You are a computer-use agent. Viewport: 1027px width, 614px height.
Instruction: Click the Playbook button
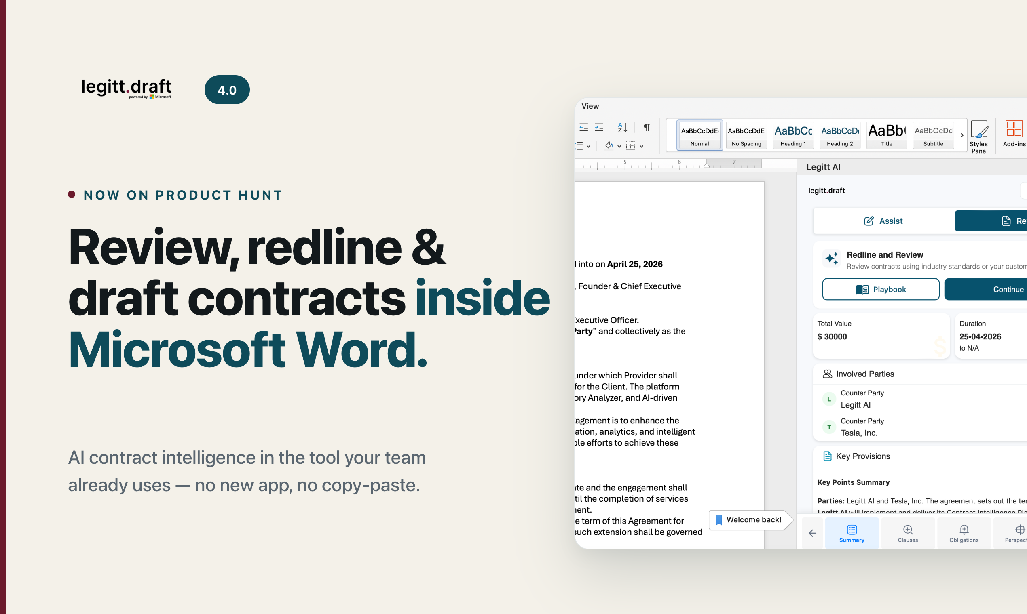pyautogui.click(x=881, y=289)
